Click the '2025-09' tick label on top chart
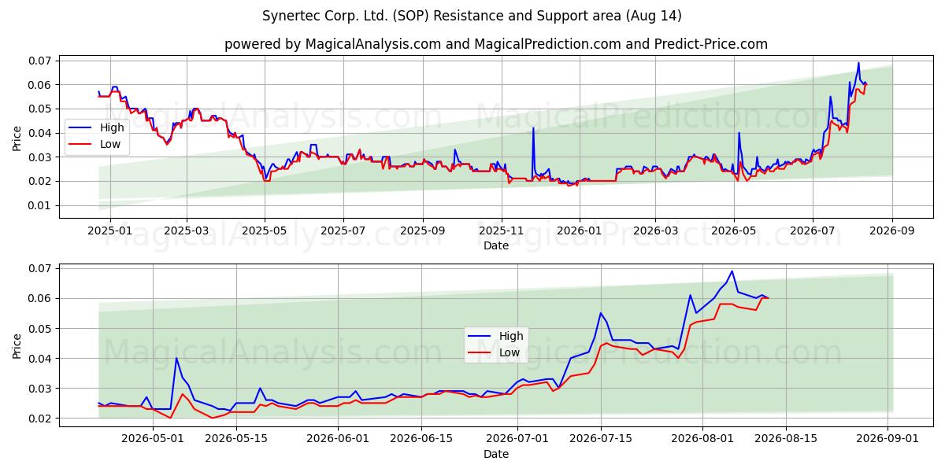945x472 pixels. 423,230
